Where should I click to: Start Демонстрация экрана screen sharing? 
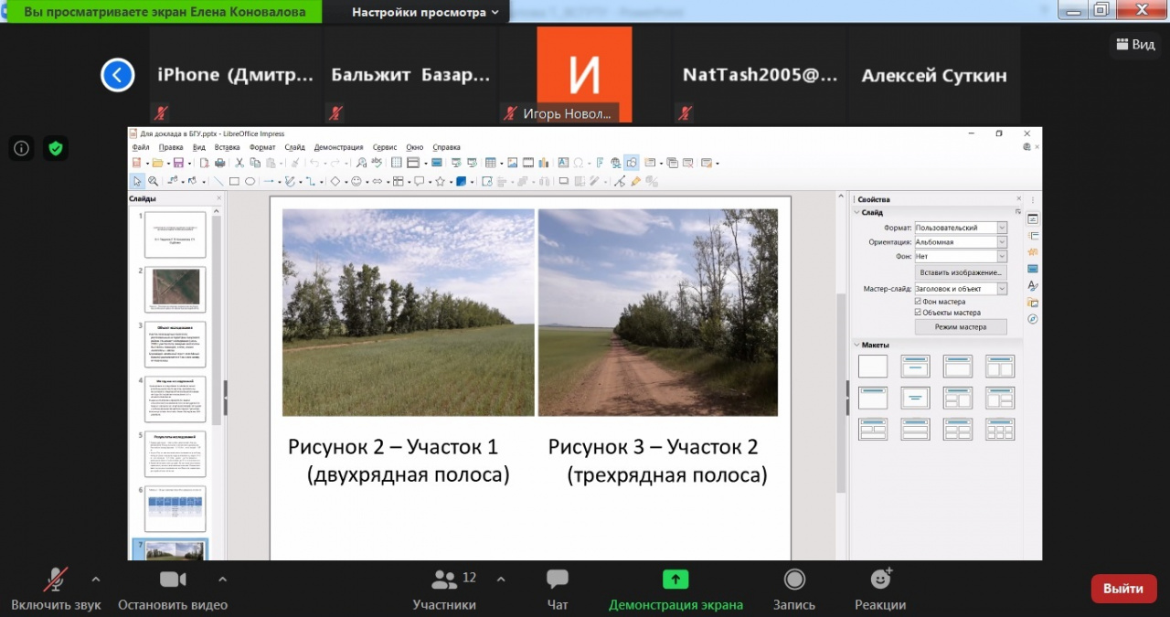[675, 580]
